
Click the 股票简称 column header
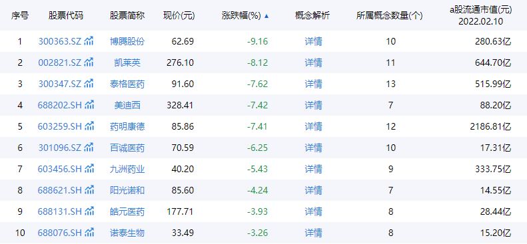tap(127, 15)
